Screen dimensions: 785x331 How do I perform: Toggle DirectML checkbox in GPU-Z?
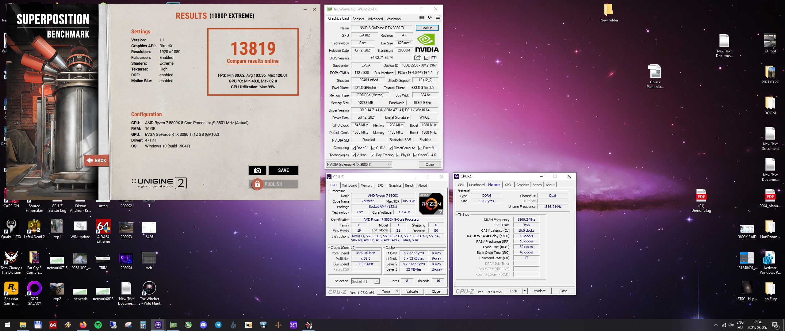coord(420,148)
